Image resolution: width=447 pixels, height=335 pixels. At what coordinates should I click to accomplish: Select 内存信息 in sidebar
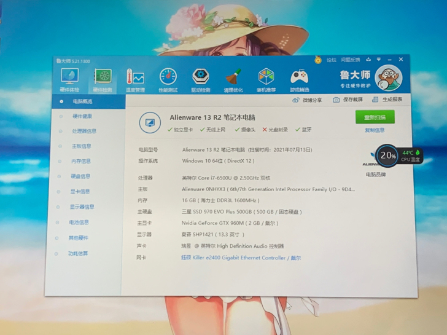pos(81,161)
